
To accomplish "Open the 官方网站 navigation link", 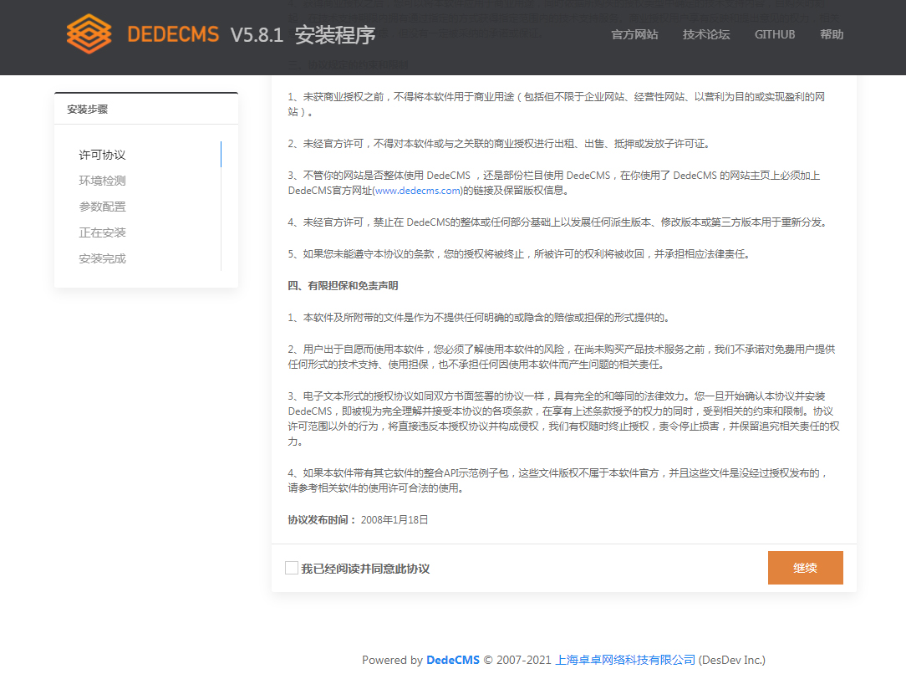I will coord(634,34).
